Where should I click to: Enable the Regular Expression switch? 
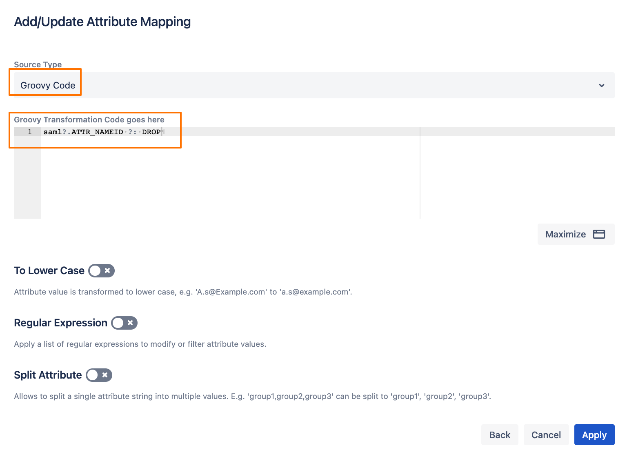pyautogui.click(x=125, y=323)
